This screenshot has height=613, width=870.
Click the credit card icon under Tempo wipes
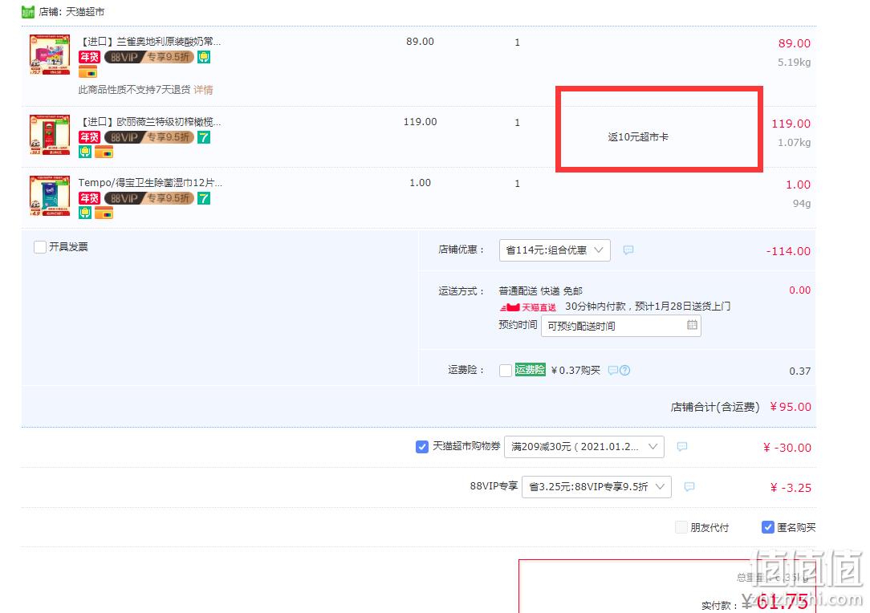coord(104,213)
